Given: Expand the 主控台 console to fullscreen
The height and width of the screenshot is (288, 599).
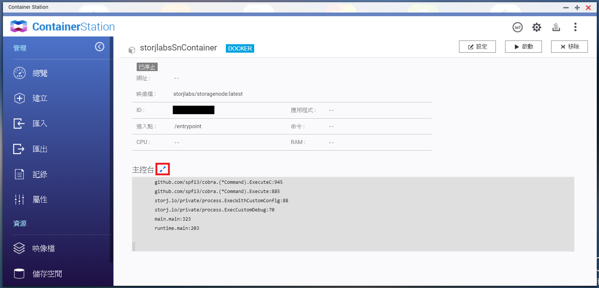Looking at the screenshot, I should [x=162, y=169].
